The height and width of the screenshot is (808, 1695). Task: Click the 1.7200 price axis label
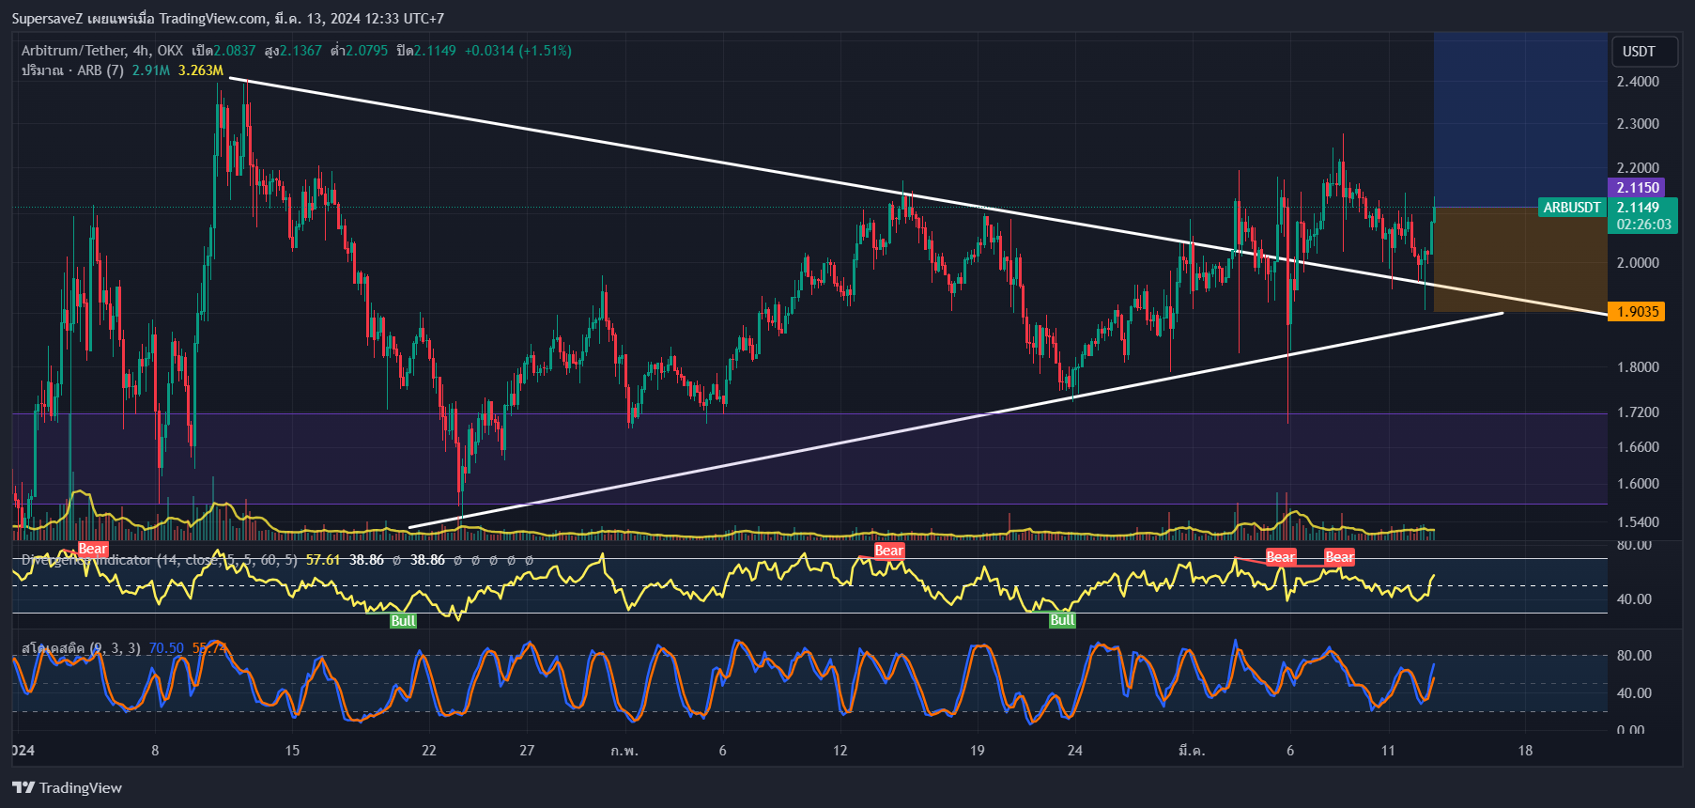[1638, 412]
